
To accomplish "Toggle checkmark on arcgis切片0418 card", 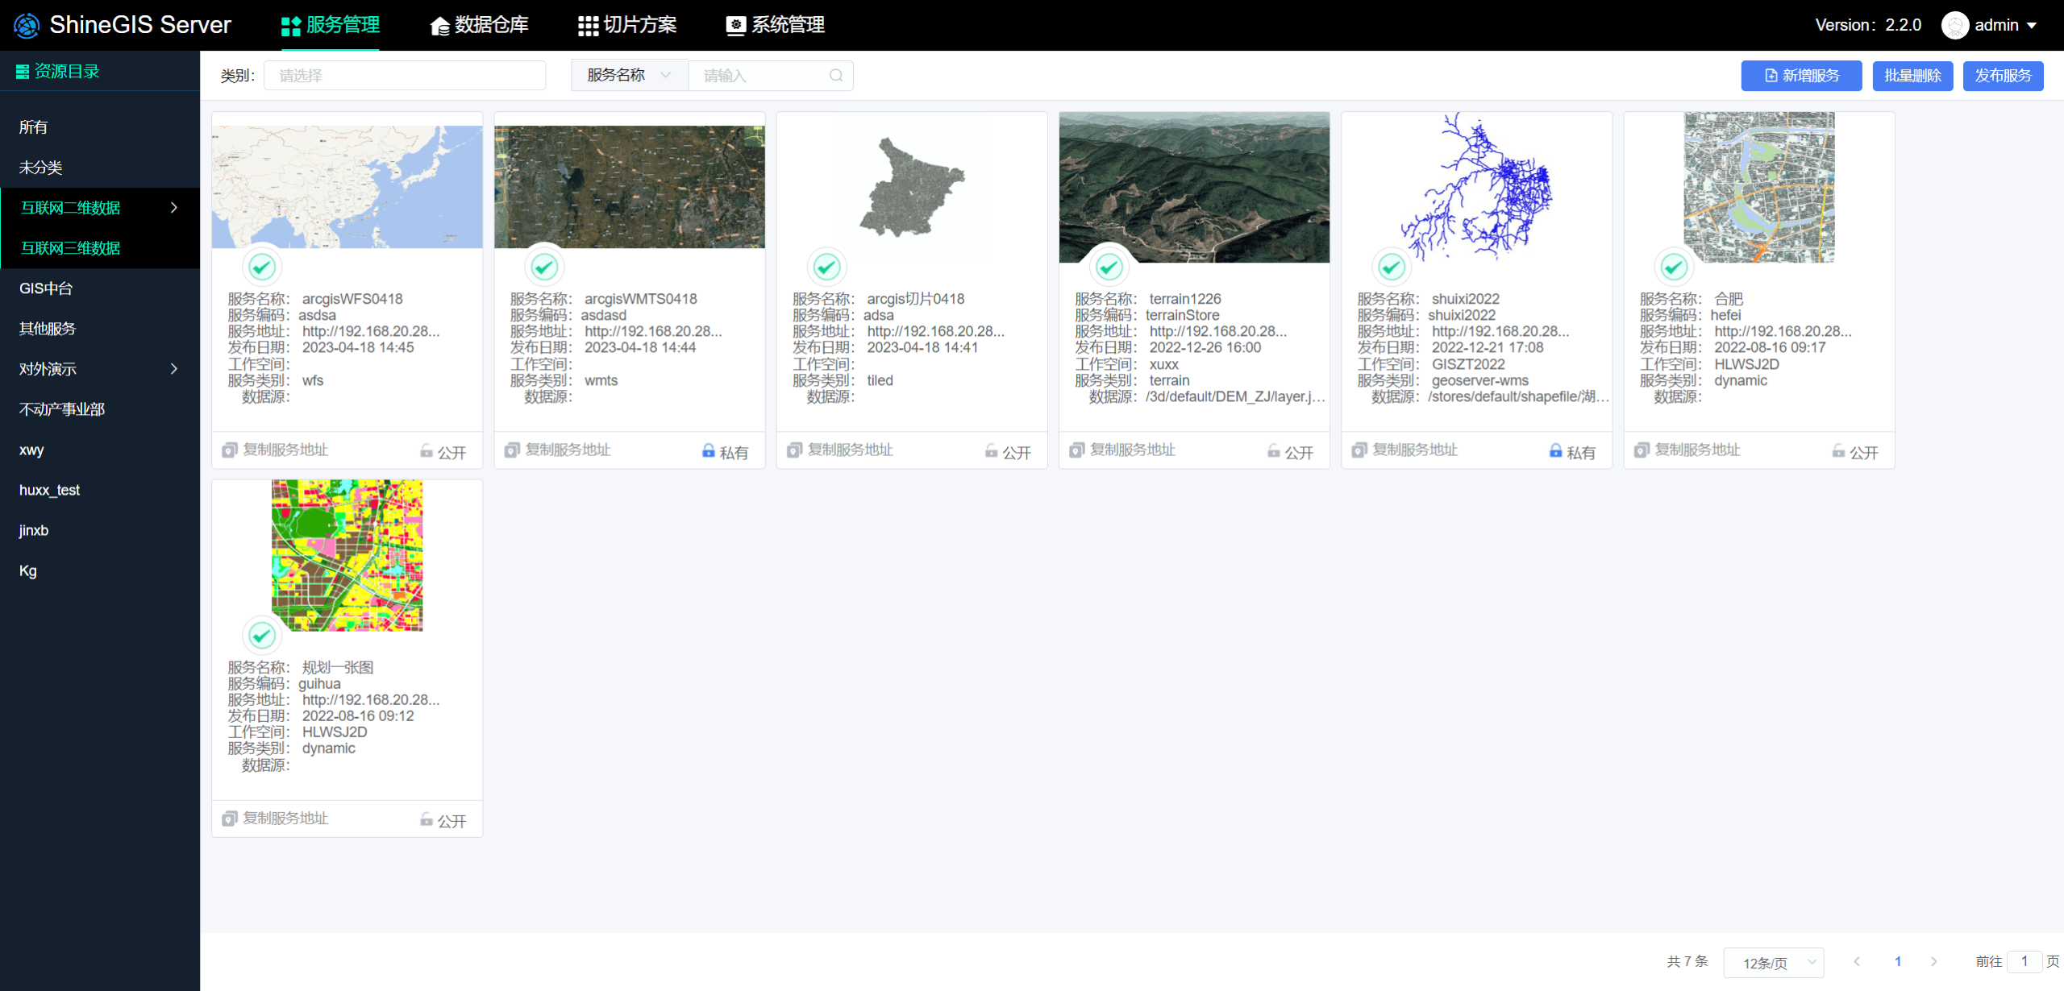I will click(826, 267).
